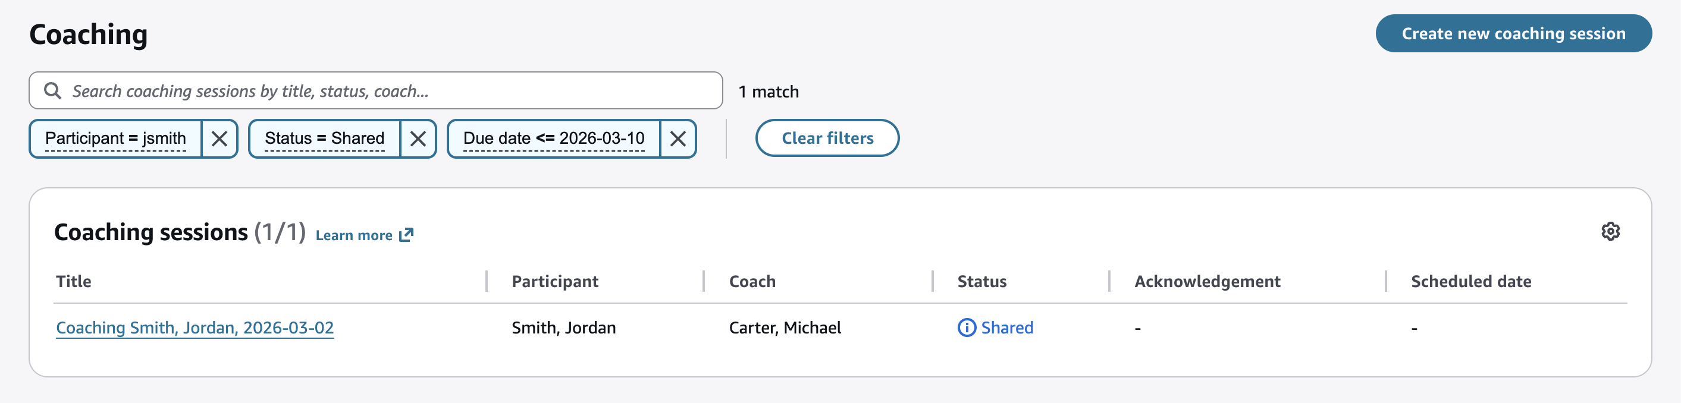Sort the table by the Title column
Image resolution: width=1681 pixels, height=403 pixels.
(74, 281)
